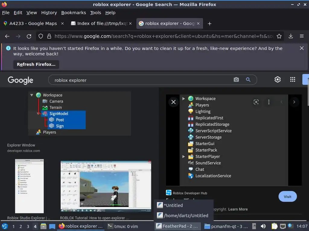Open the taskbar application launcher
The image size is (309, 231).
pos(5,226)
